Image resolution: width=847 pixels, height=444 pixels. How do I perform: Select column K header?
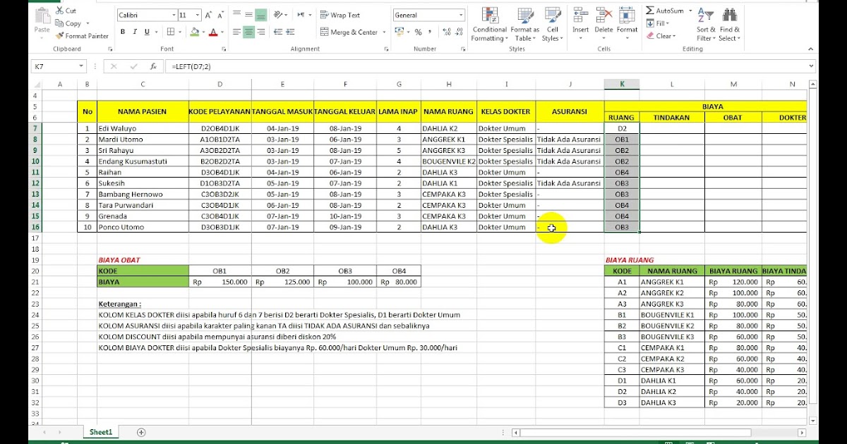pyautogui.click(x=622, y=85)
